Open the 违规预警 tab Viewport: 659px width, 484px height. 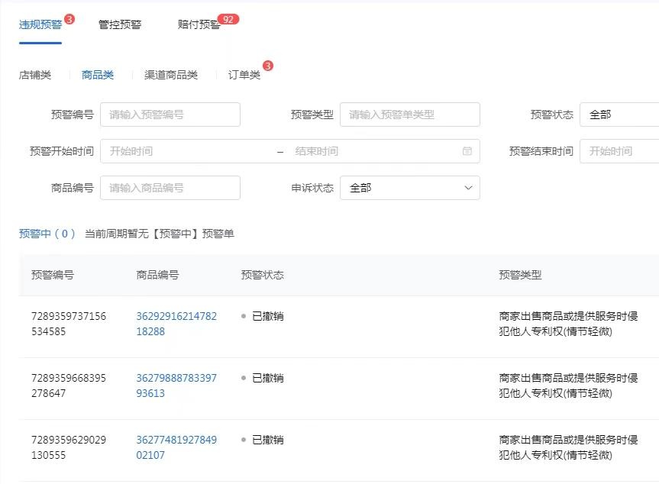tap(40, 24)
